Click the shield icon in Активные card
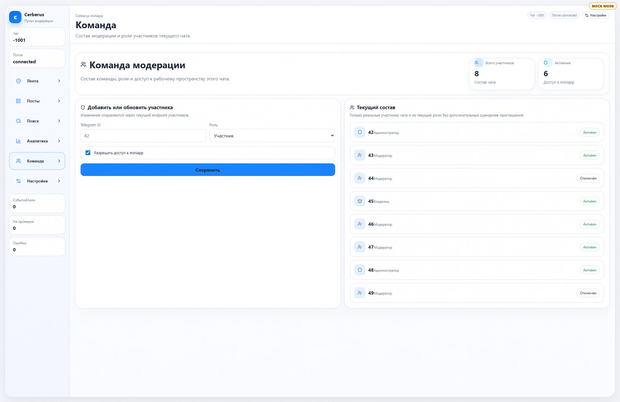The width and height of the screenshot is (620, 402). (546, 63)
